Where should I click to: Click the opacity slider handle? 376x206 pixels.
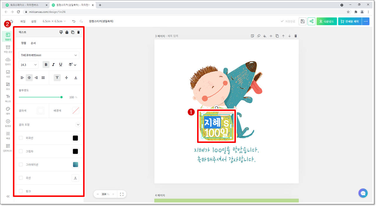(x=61, y=97)
